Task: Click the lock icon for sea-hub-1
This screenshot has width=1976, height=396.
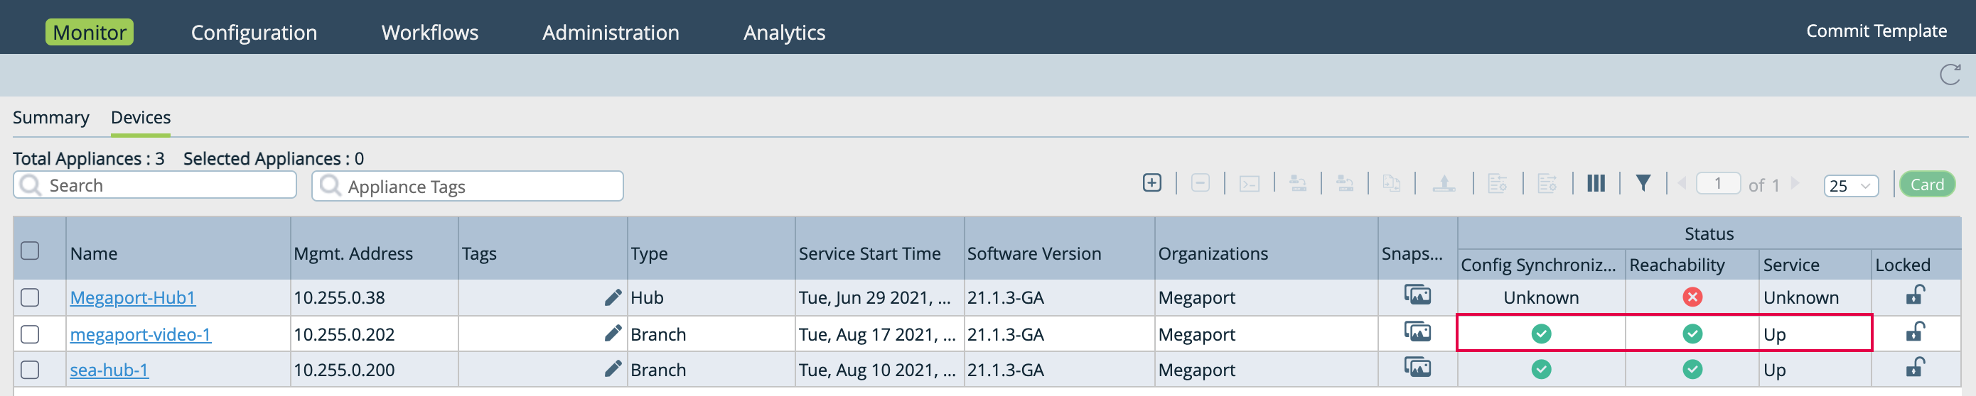Action: point(1915,369)
